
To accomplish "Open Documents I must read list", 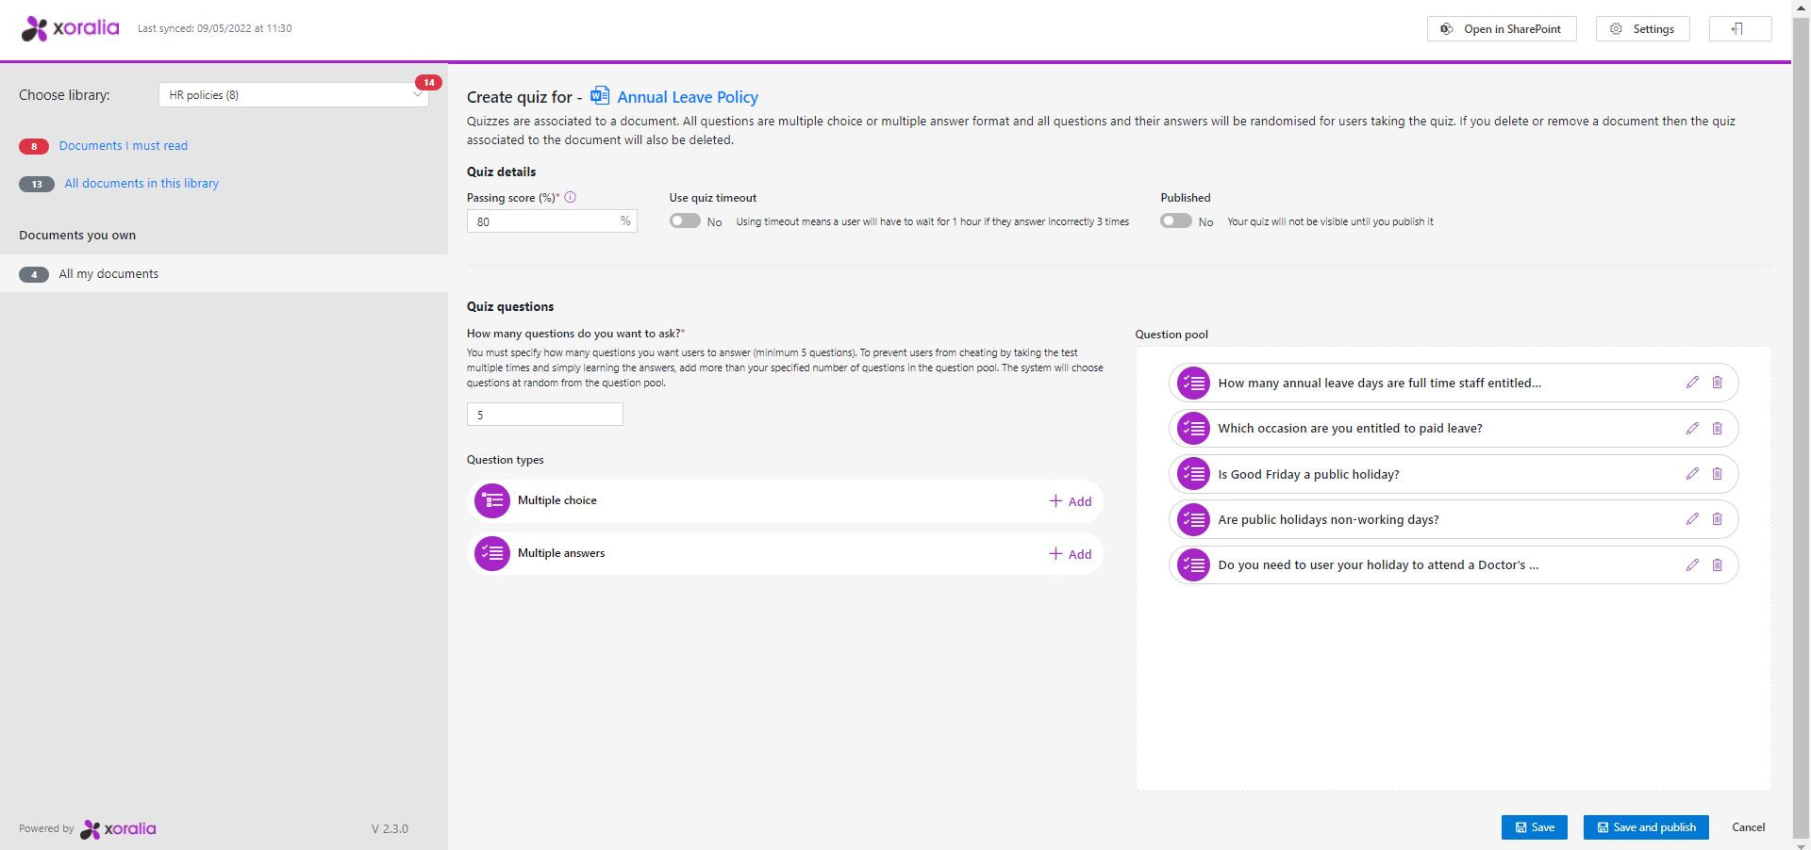I will pos(124,146).
